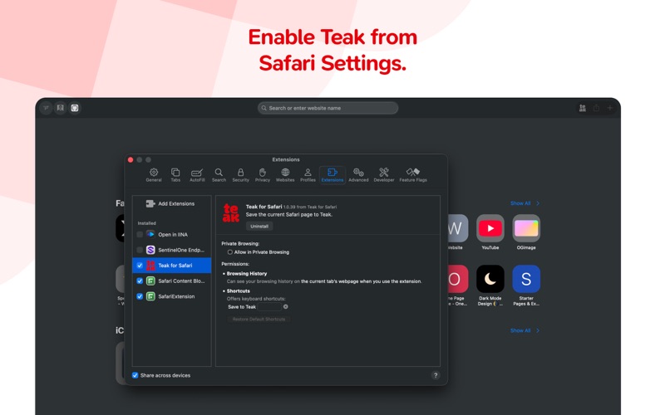
Task: Click the Teak for Safari title text
Action: click(264, 207)
